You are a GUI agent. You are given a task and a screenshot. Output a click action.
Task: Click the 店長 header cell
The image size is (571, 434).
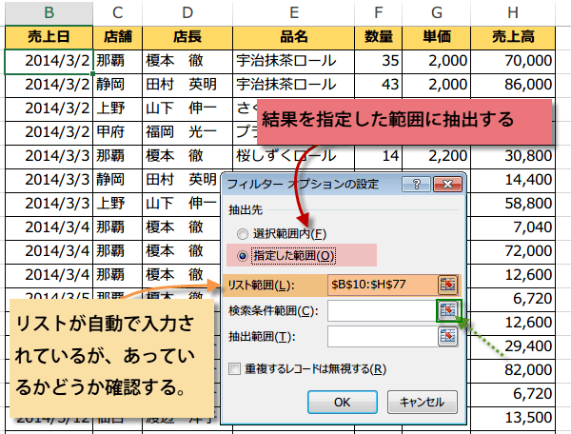187,37
